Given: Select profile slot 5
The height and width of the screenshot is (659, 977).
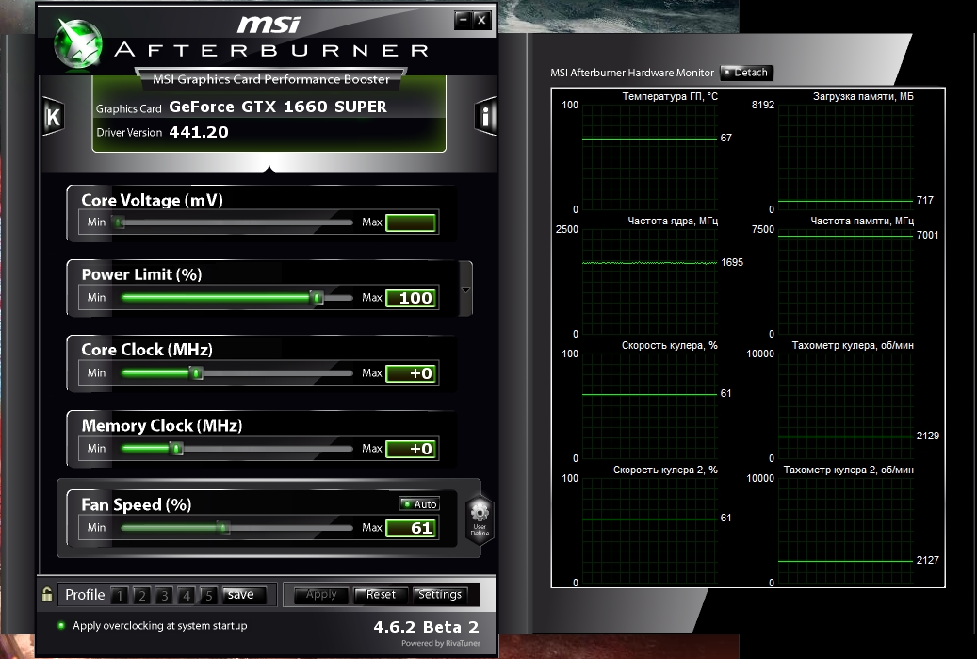Looking at the screenshot, I should tap(208, 595).
